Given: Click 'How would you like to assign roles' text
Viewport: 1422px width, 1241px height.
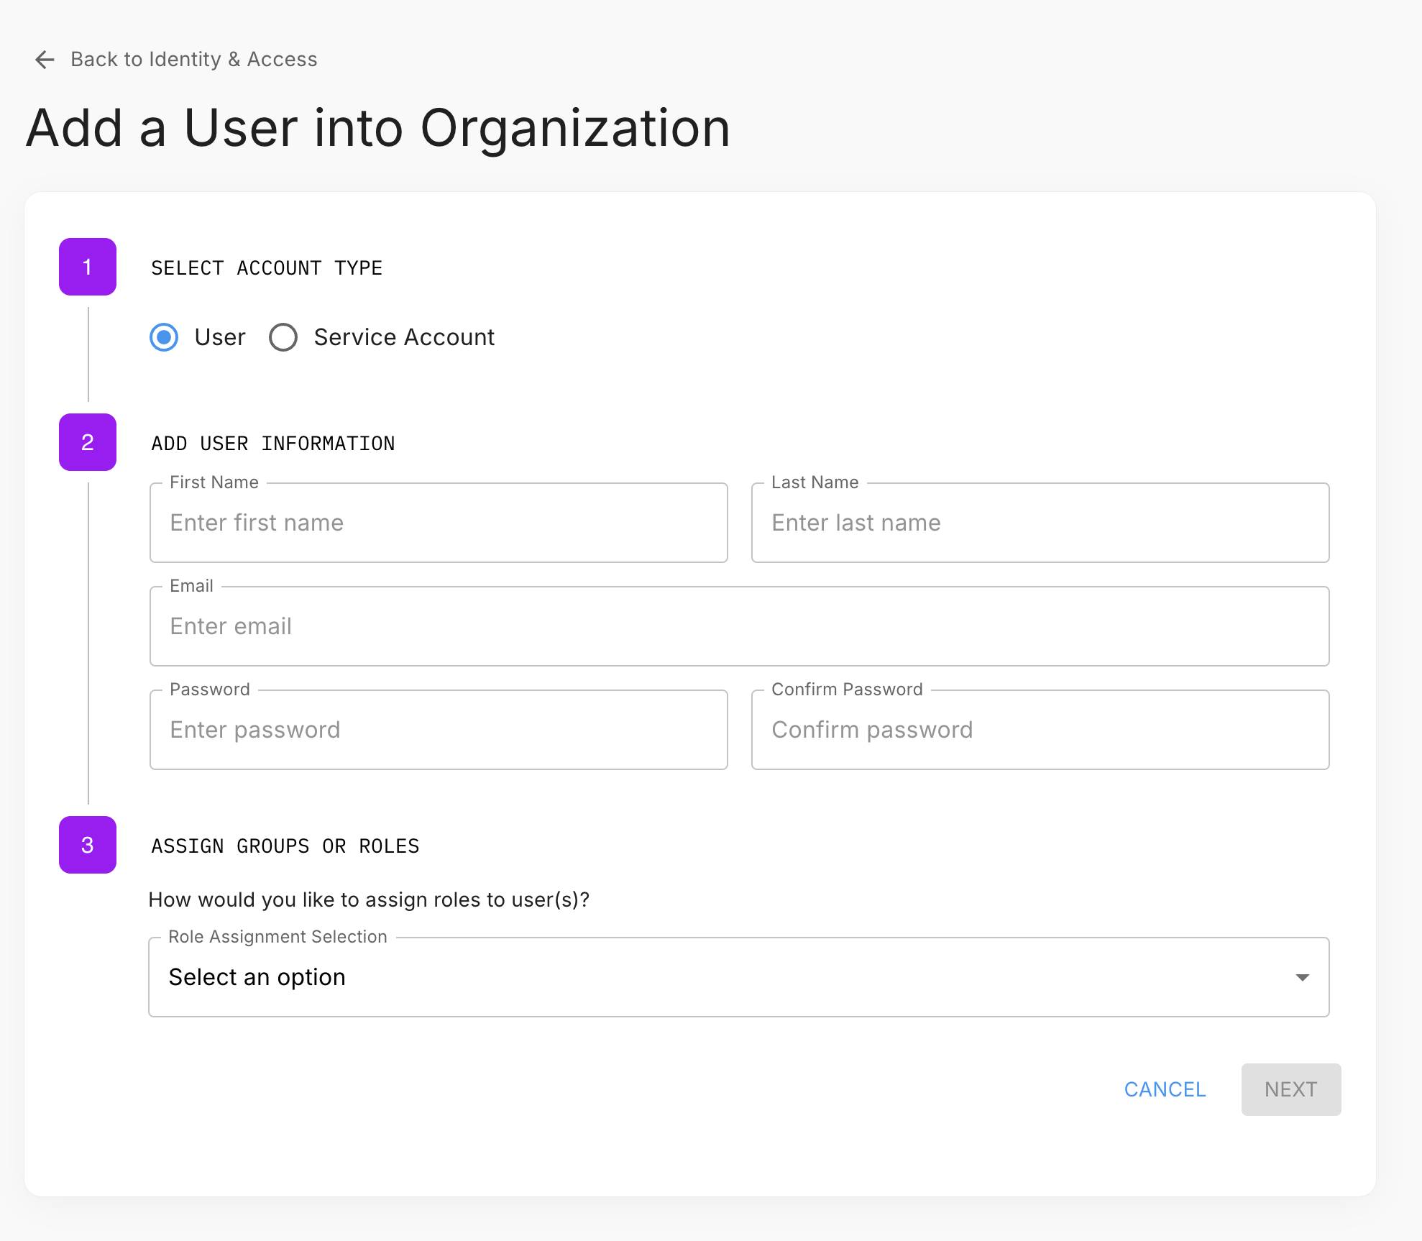Looking at the screenshot, I should click(370, 900).
